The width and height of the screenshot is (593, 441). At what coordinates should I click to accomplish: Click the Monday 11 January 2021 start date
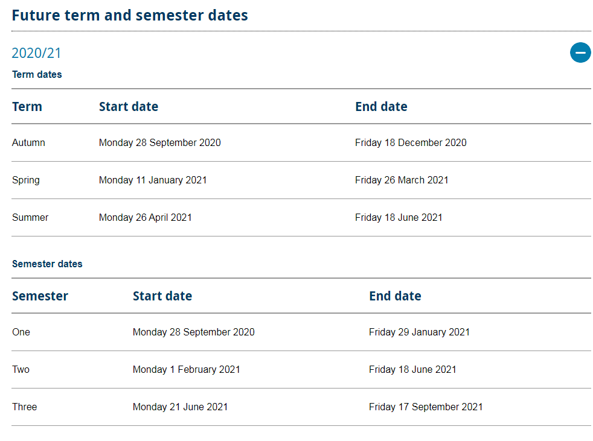pyautogui.click(x=153, y=180)
